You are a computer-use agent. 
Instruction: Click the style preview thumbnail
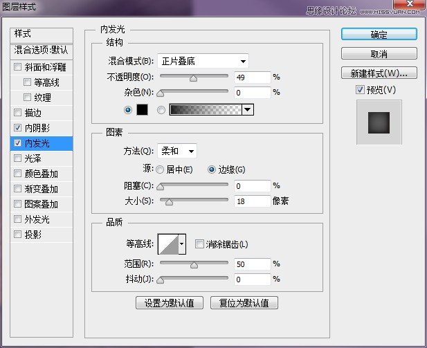click(x=379, y=122)
